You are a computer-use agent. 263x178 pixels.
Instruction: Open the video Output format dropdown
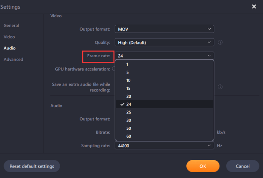tap(165, 29)
